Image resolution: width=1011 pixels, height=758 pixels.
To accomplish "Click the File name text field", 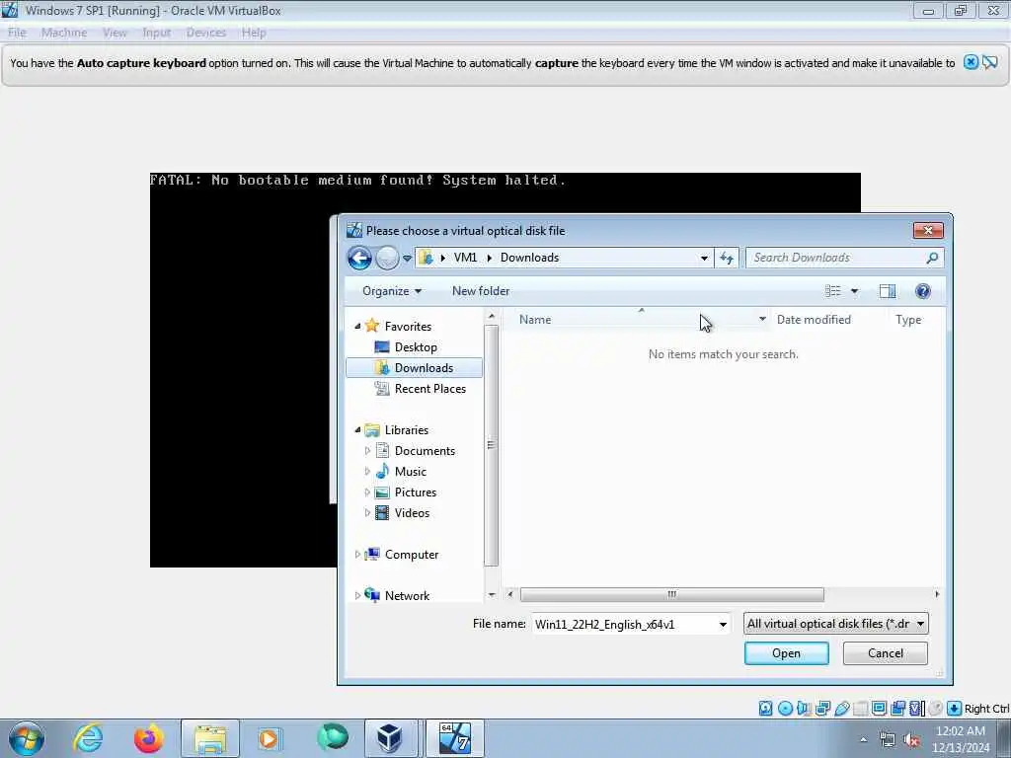I will pyautogui.click(x=624, y=624).
